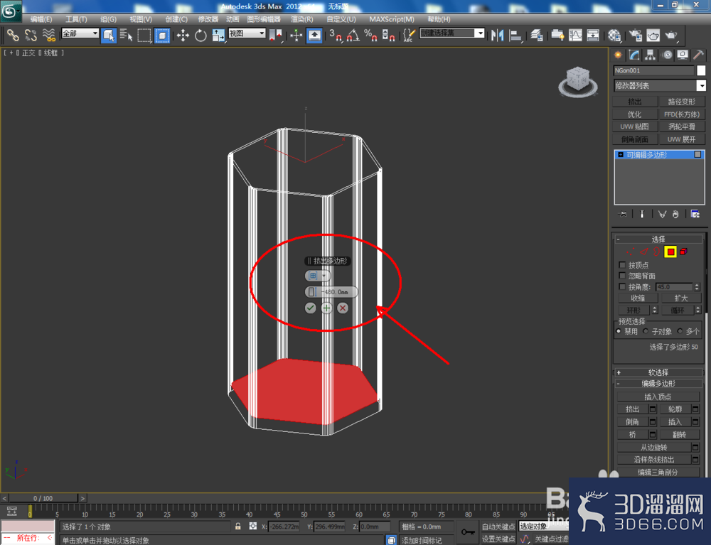The height and width of the screenshot is (545, 711).
Task: Collapse the 选择 rollout
Action: [658, 239]
